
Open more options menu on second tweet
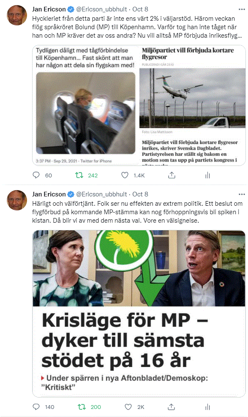[x=242, y=194]
